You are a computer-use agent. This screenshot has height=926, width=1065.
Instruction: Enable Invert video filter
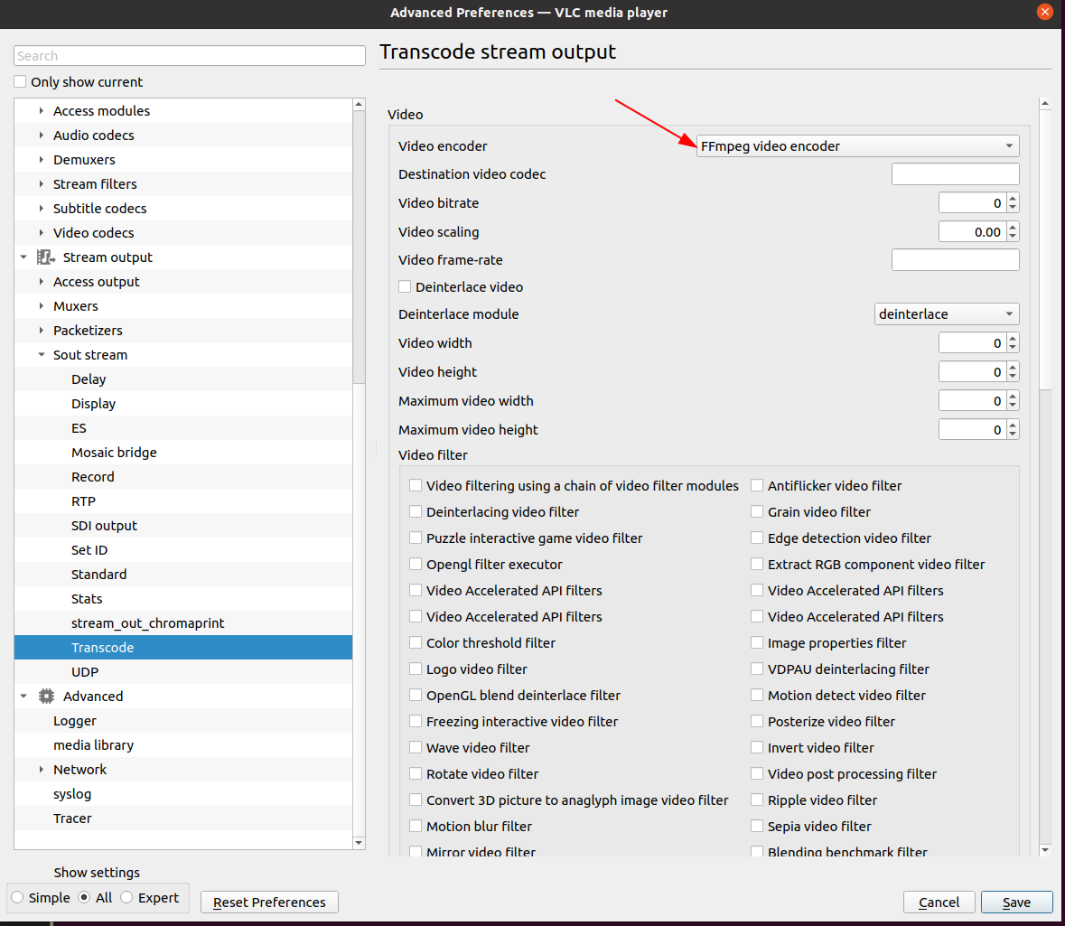tap(757, 747)
